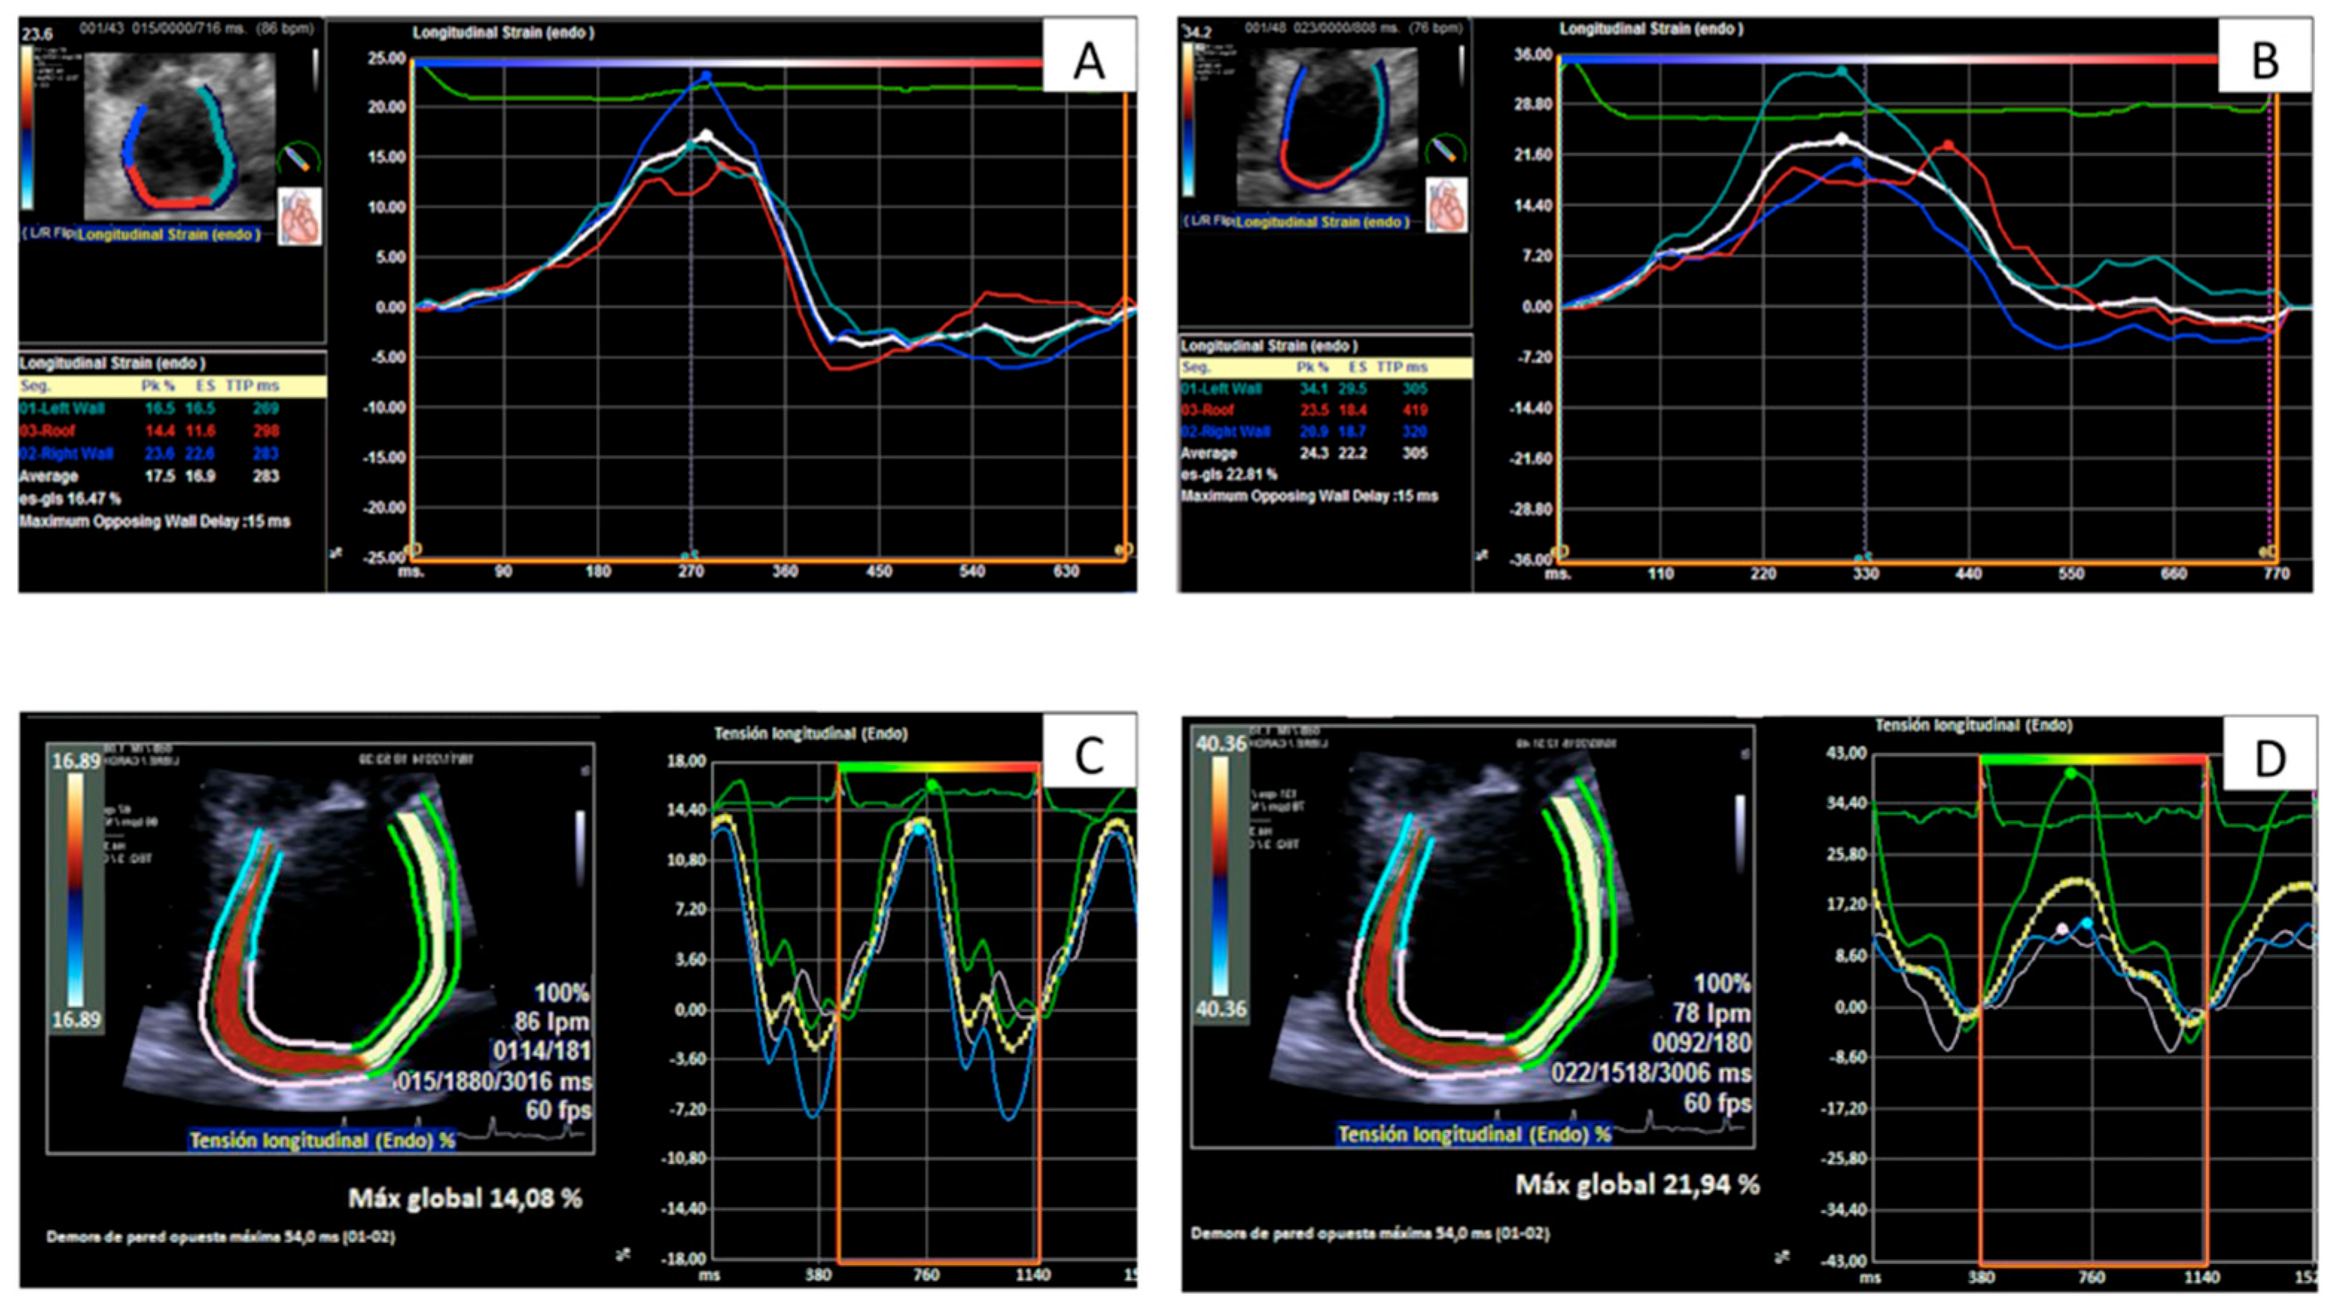Open the Longitudinal Strain (endo) selector under image B
Viewport: 2332px width, 1307px height.
pyautogui.click(x=1322, y=222)
